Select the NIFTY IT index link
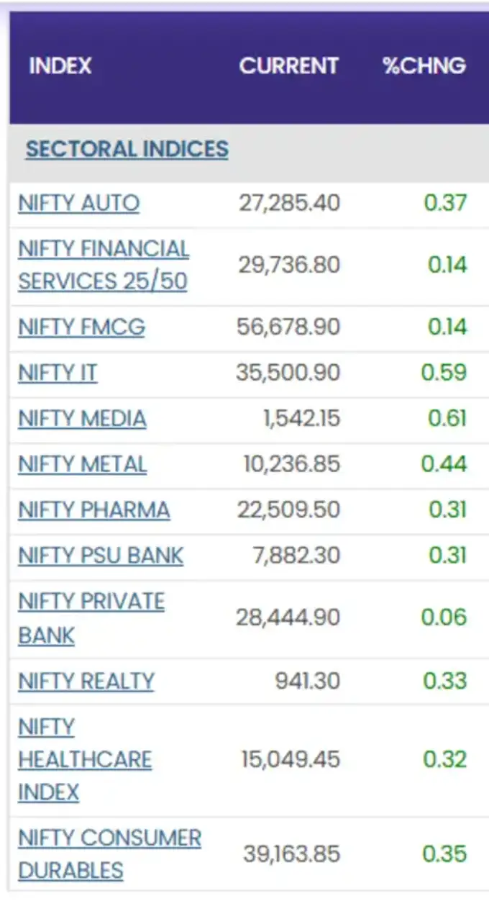 (x=58, y=373)
